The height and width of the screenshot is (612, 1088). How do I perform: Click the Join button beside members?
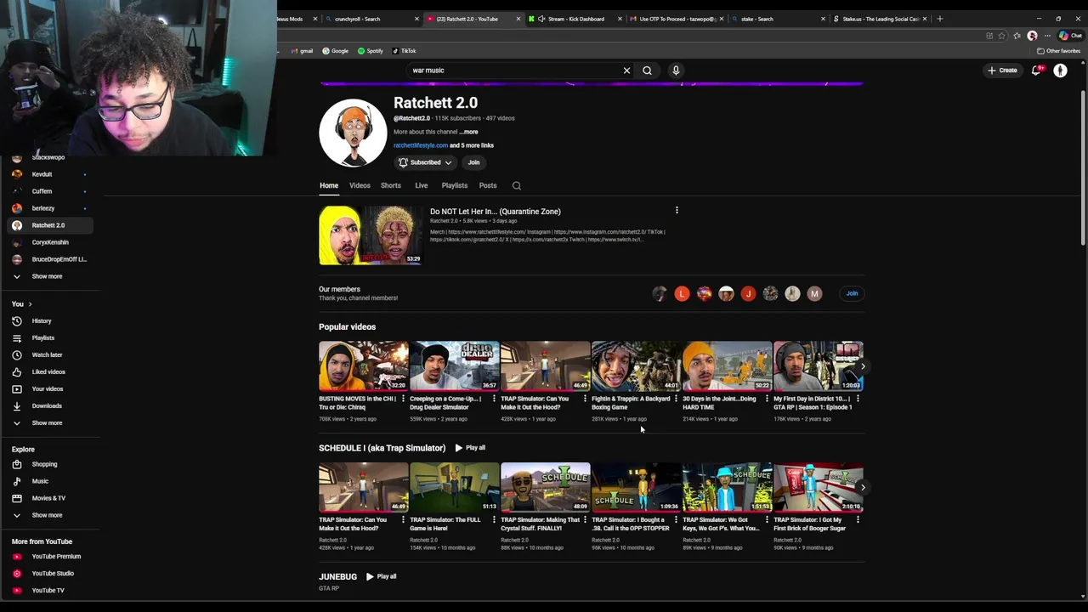tap(852, 293)
